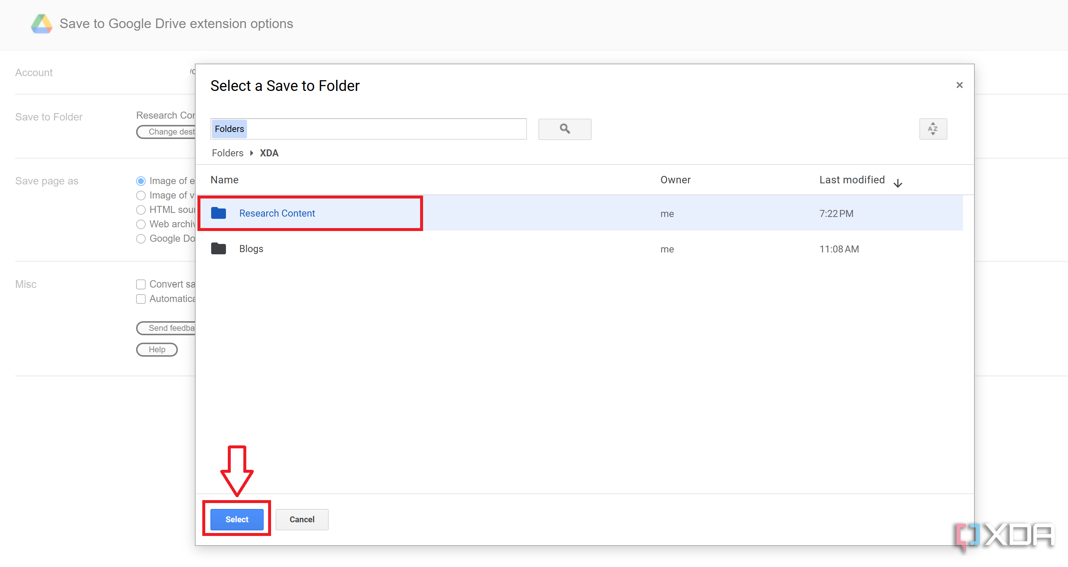1068x567 pixels.
Task: Toggle the A-Z sort order icon
Action: (933, 129)
